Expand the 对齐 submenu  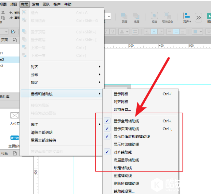62,67
